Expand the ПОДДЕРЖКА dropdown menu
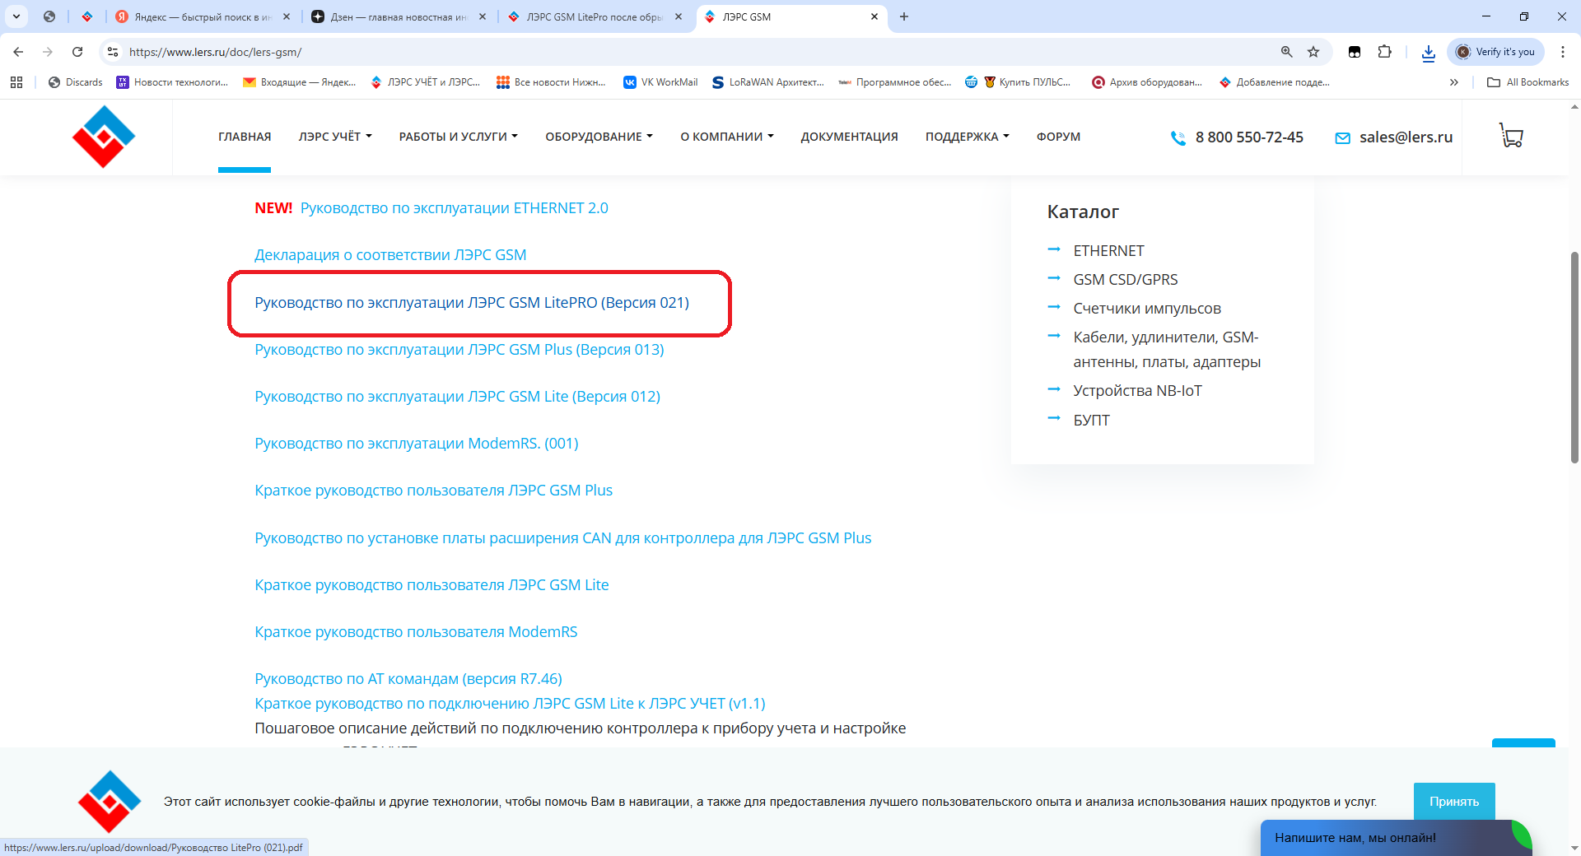This screenshot has width=1581, height=856. click(x=967, y=137)
